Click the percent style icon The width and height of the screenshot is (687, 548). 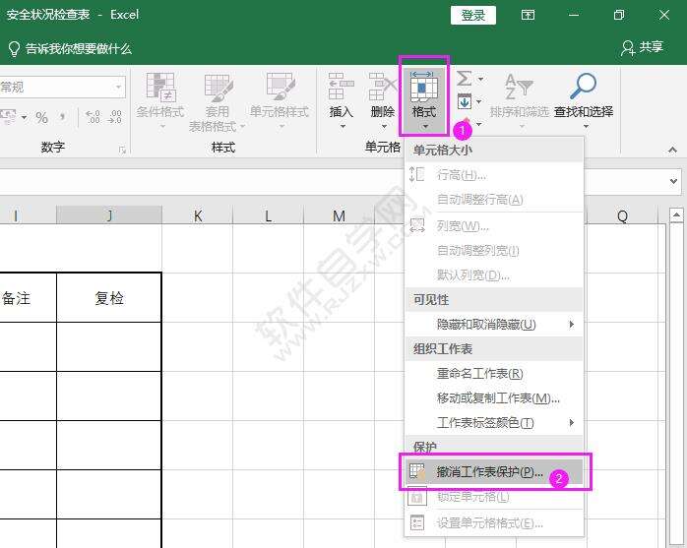[41, 117]
